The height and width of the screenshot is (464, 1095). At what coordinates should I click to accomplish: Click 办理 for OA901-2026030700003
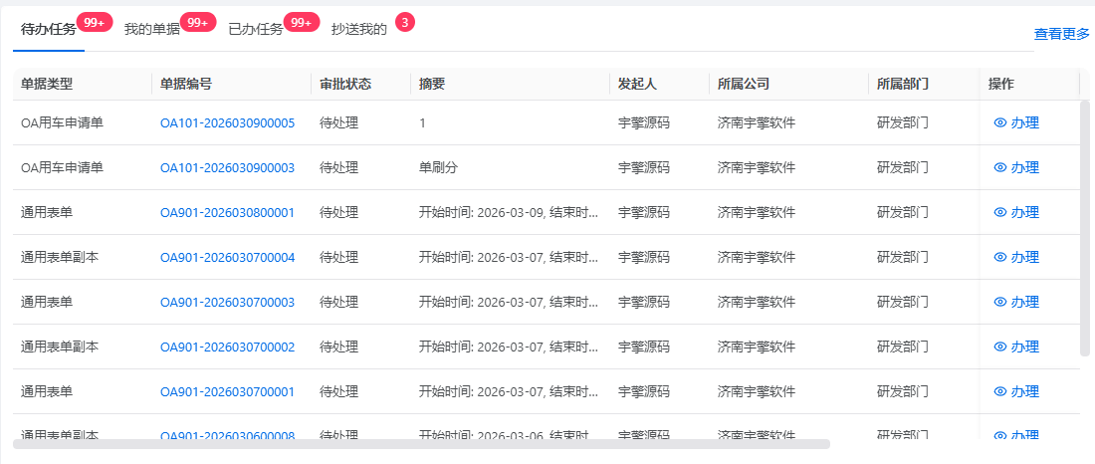click(1016, 302)
